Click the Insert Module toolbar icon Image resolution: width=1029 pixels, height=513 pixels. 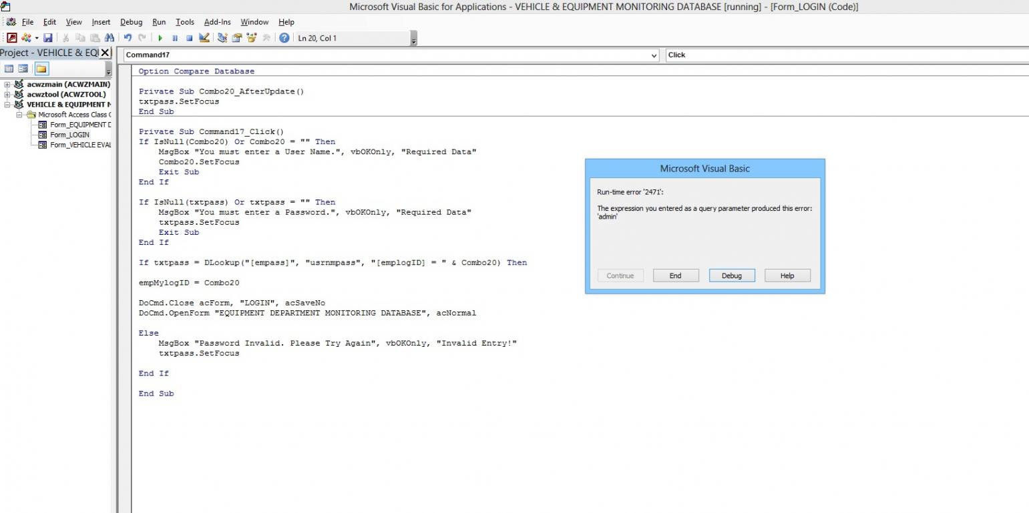pyautogui.click(x=26, y=38)
